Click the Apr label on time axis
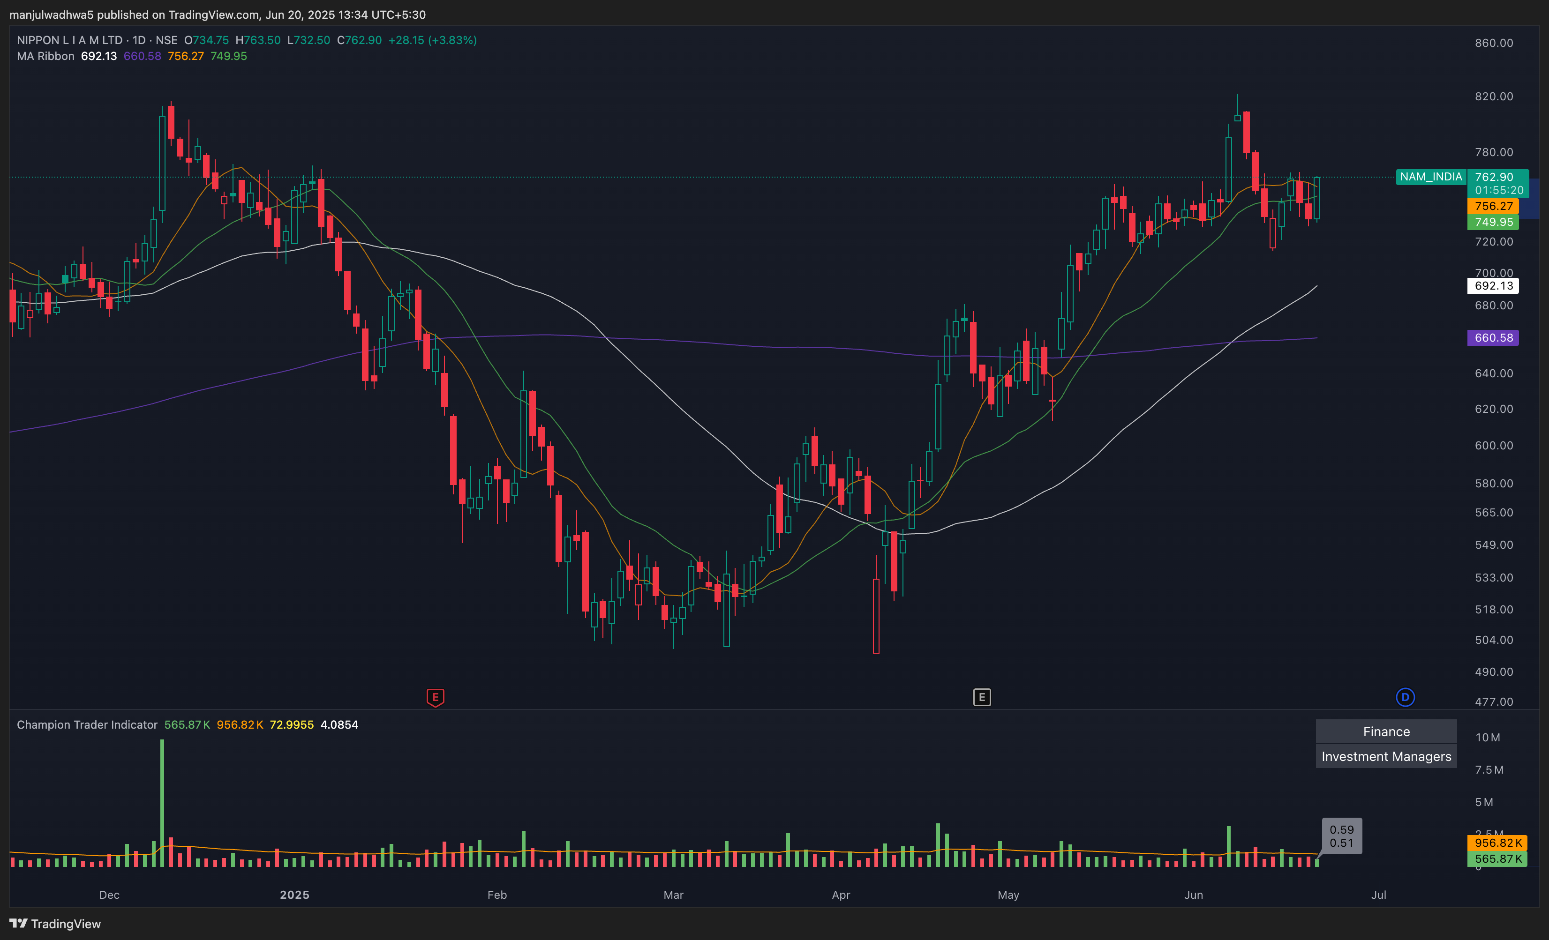1549x940 pixels. (x=841, y=895)
